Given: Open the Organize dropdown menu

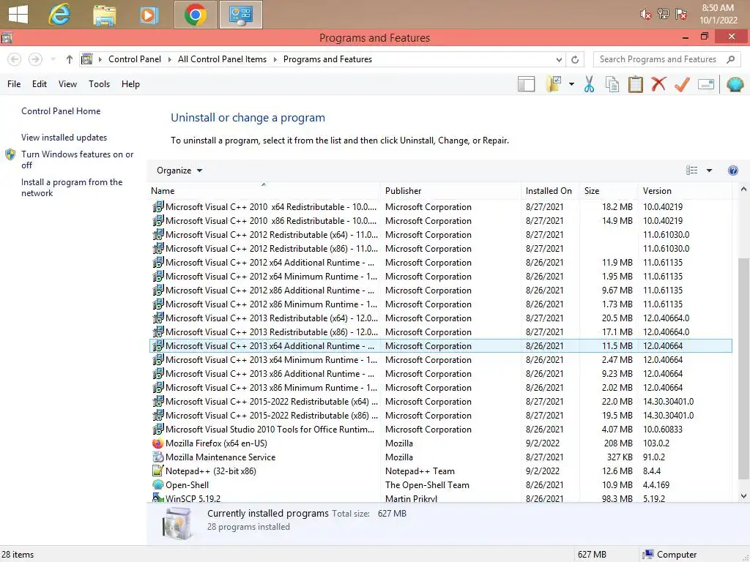Looking at the screenshot, I should click(x=179, y=171).
